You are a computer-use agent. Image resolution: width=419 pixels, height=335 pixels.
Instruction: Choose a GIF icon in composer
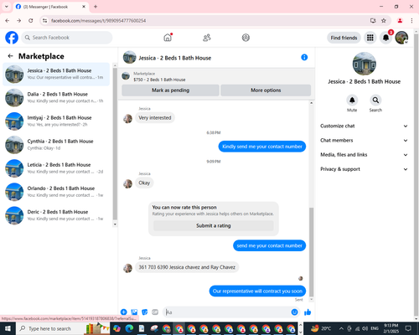(x=155, y=312)
